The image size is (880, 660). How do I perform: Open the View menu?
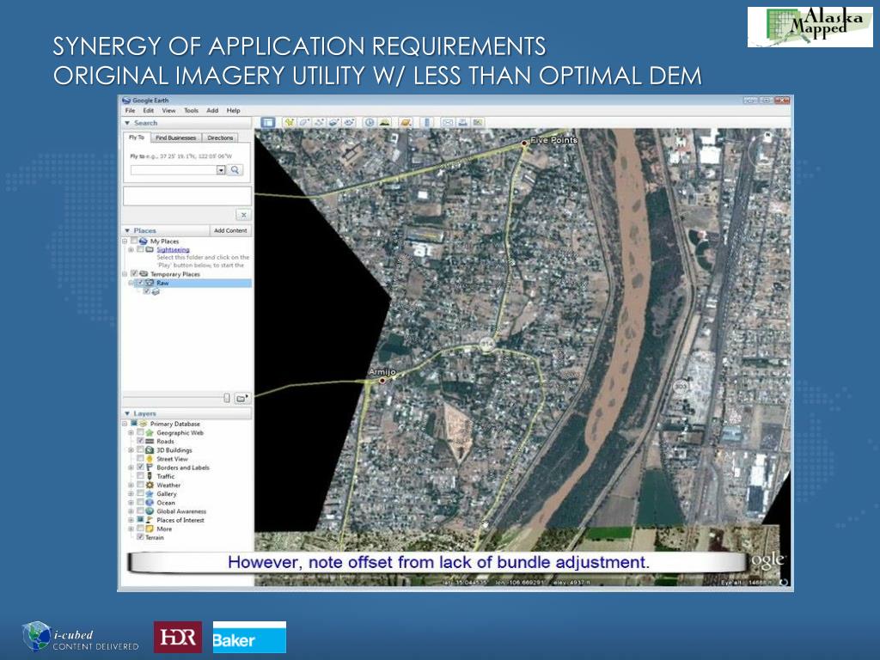tap(169, 111)
